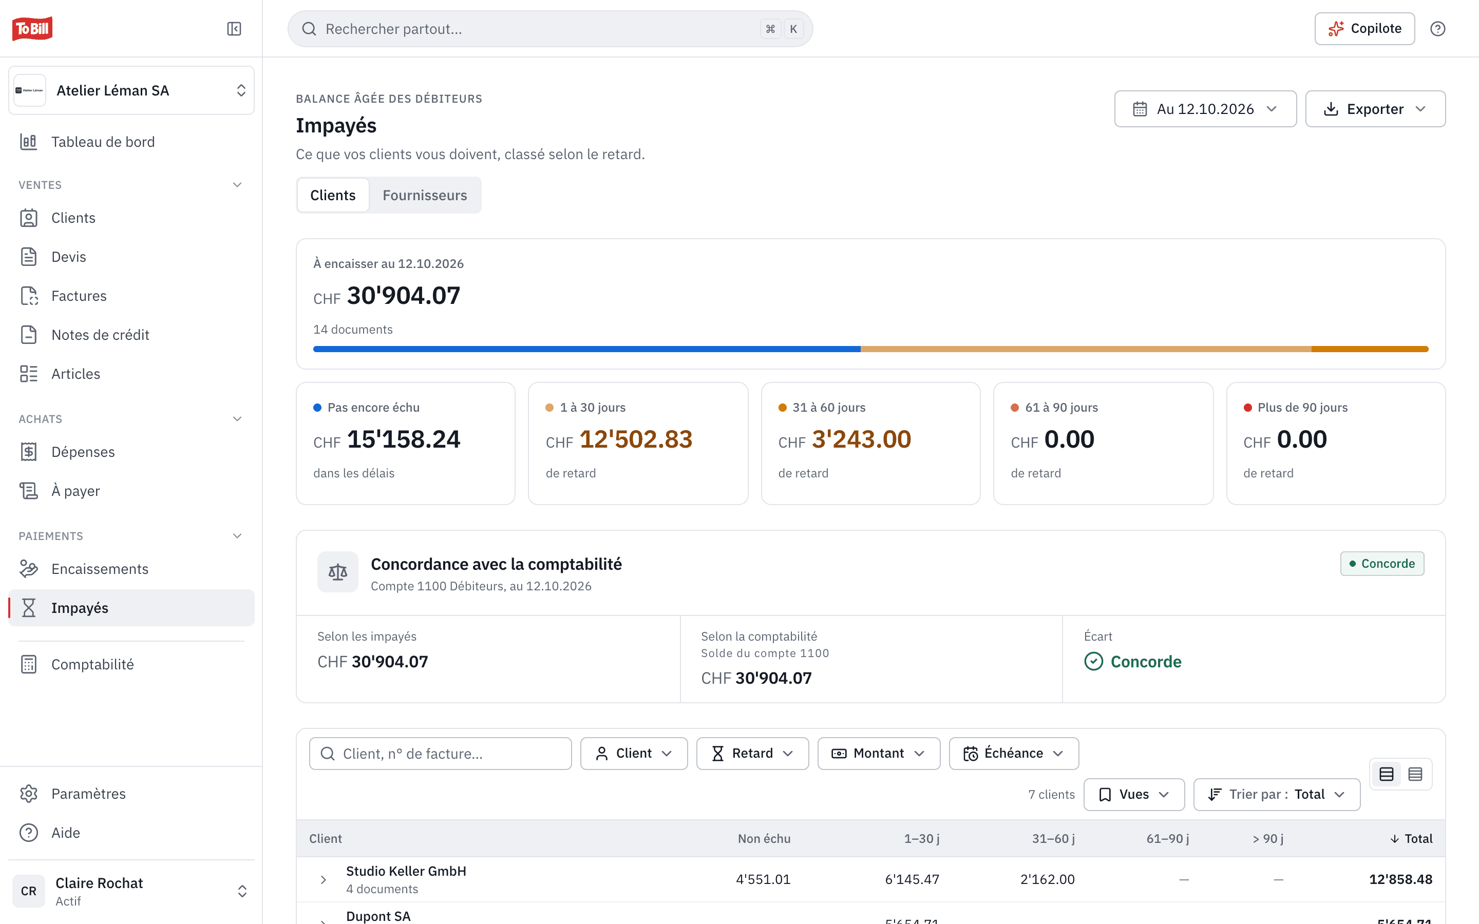Click the balance scale concordance icon
The width and height of the screenshot is (1479, 924).
[x=337, y=572]
